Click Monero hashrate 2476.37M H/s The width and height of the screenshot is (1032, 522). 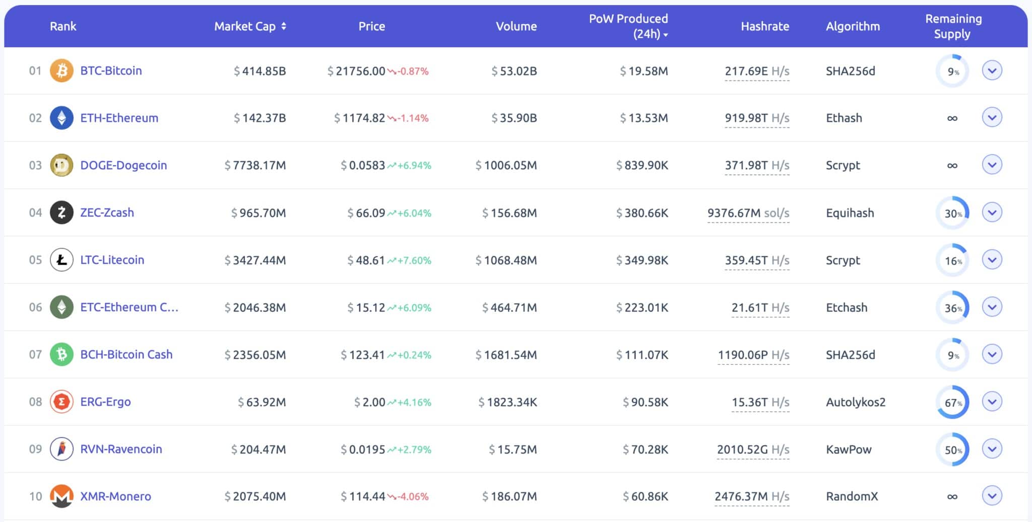[752, 497]
